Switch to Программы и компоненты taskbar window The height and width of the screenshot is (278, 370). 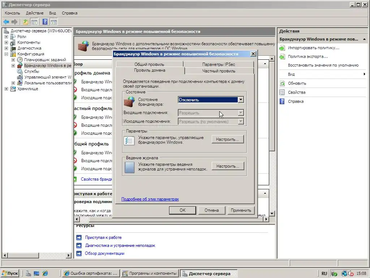pos(150,274)
